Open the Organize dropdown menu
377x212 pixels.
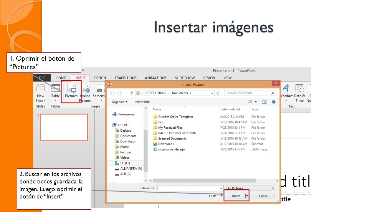coord(120,102)
